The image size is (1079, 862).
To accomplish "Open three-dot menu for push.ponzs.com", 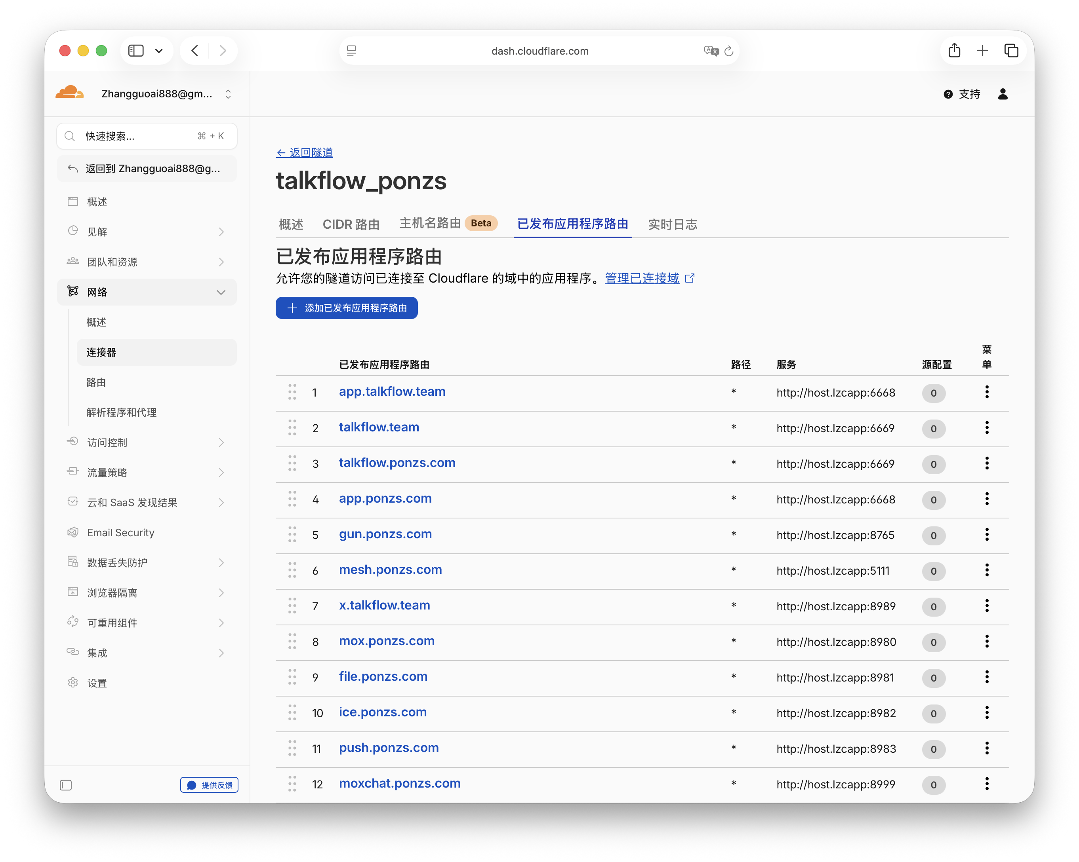I will [x=986, y=748].
